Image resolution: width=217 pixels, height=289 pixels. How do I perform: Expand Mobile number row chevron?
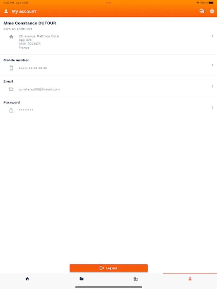[x=212, y=65]
